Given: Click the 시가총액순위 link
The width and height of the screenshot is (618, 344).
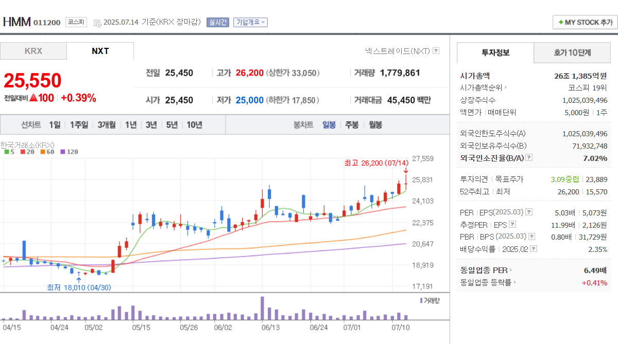Looking at the screenshot, I should (x=481, y=88).
